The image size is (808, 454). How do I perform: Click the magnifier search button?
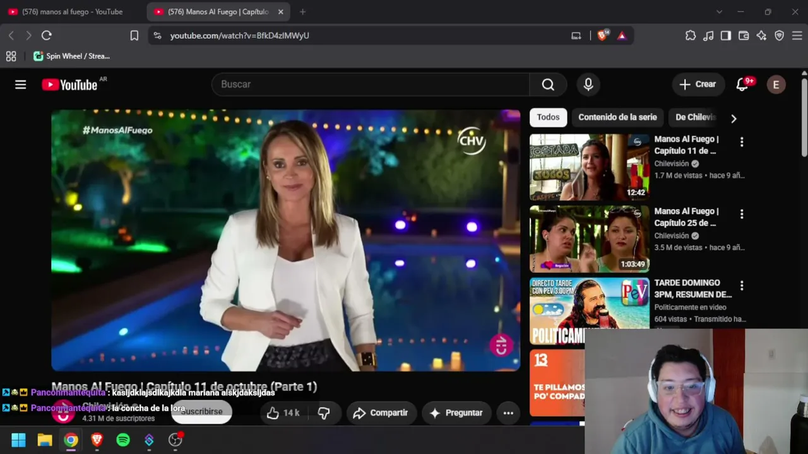tap(548, 84)
